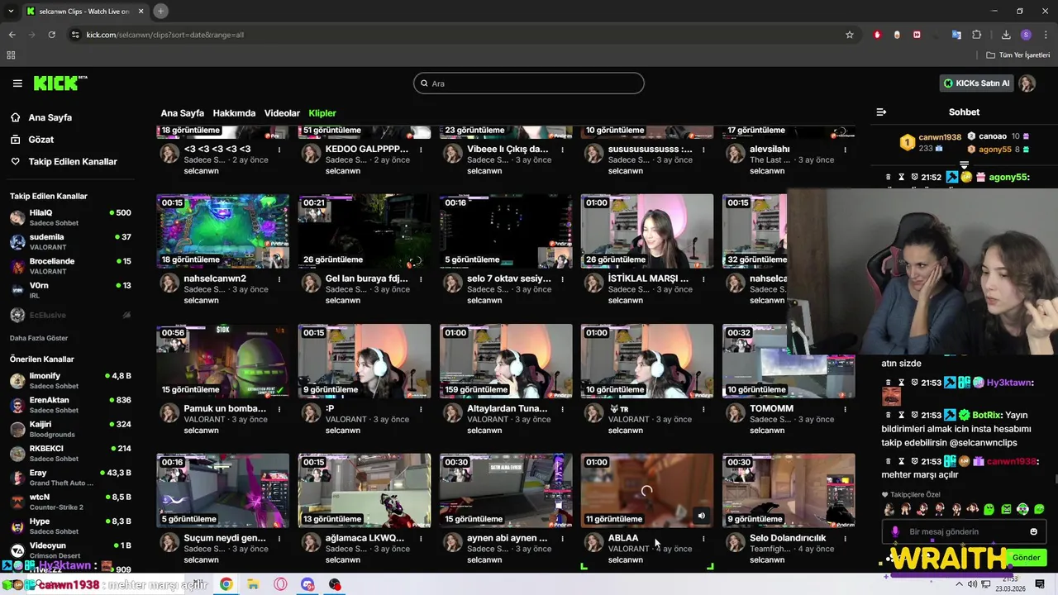Unmute the ABLAA clip preview

click(701, 516)
